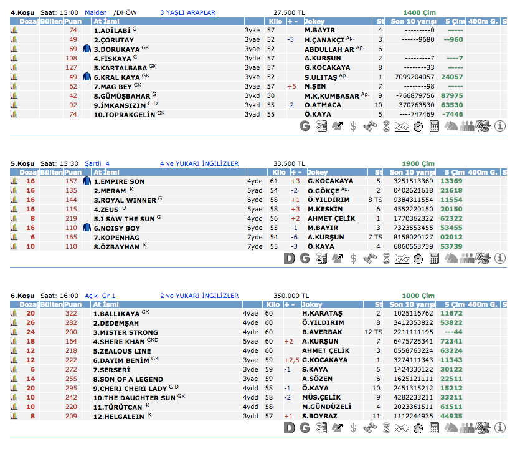Open the binoculars icon in race 4 toolbar
The height and width of the screenshot is (449, 520).
pos(370,126)
